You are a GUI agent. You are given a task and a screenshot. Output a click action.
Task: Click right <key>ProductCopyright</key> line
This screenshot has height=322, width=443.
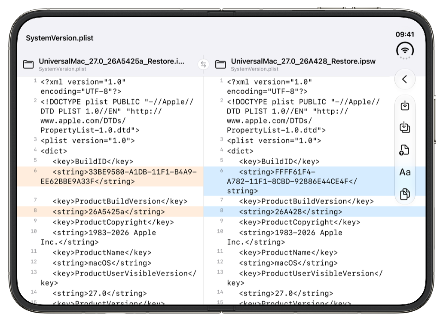[x=299, y=222]
